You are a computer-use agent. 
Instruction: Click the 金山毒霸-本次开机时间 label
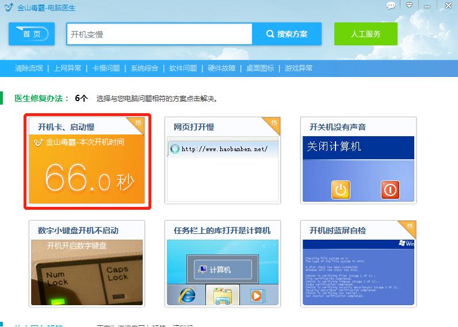pos(85,142)
